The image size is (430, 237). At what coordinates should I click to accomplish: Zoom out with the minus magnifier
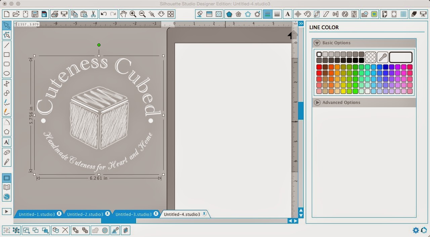142,14
